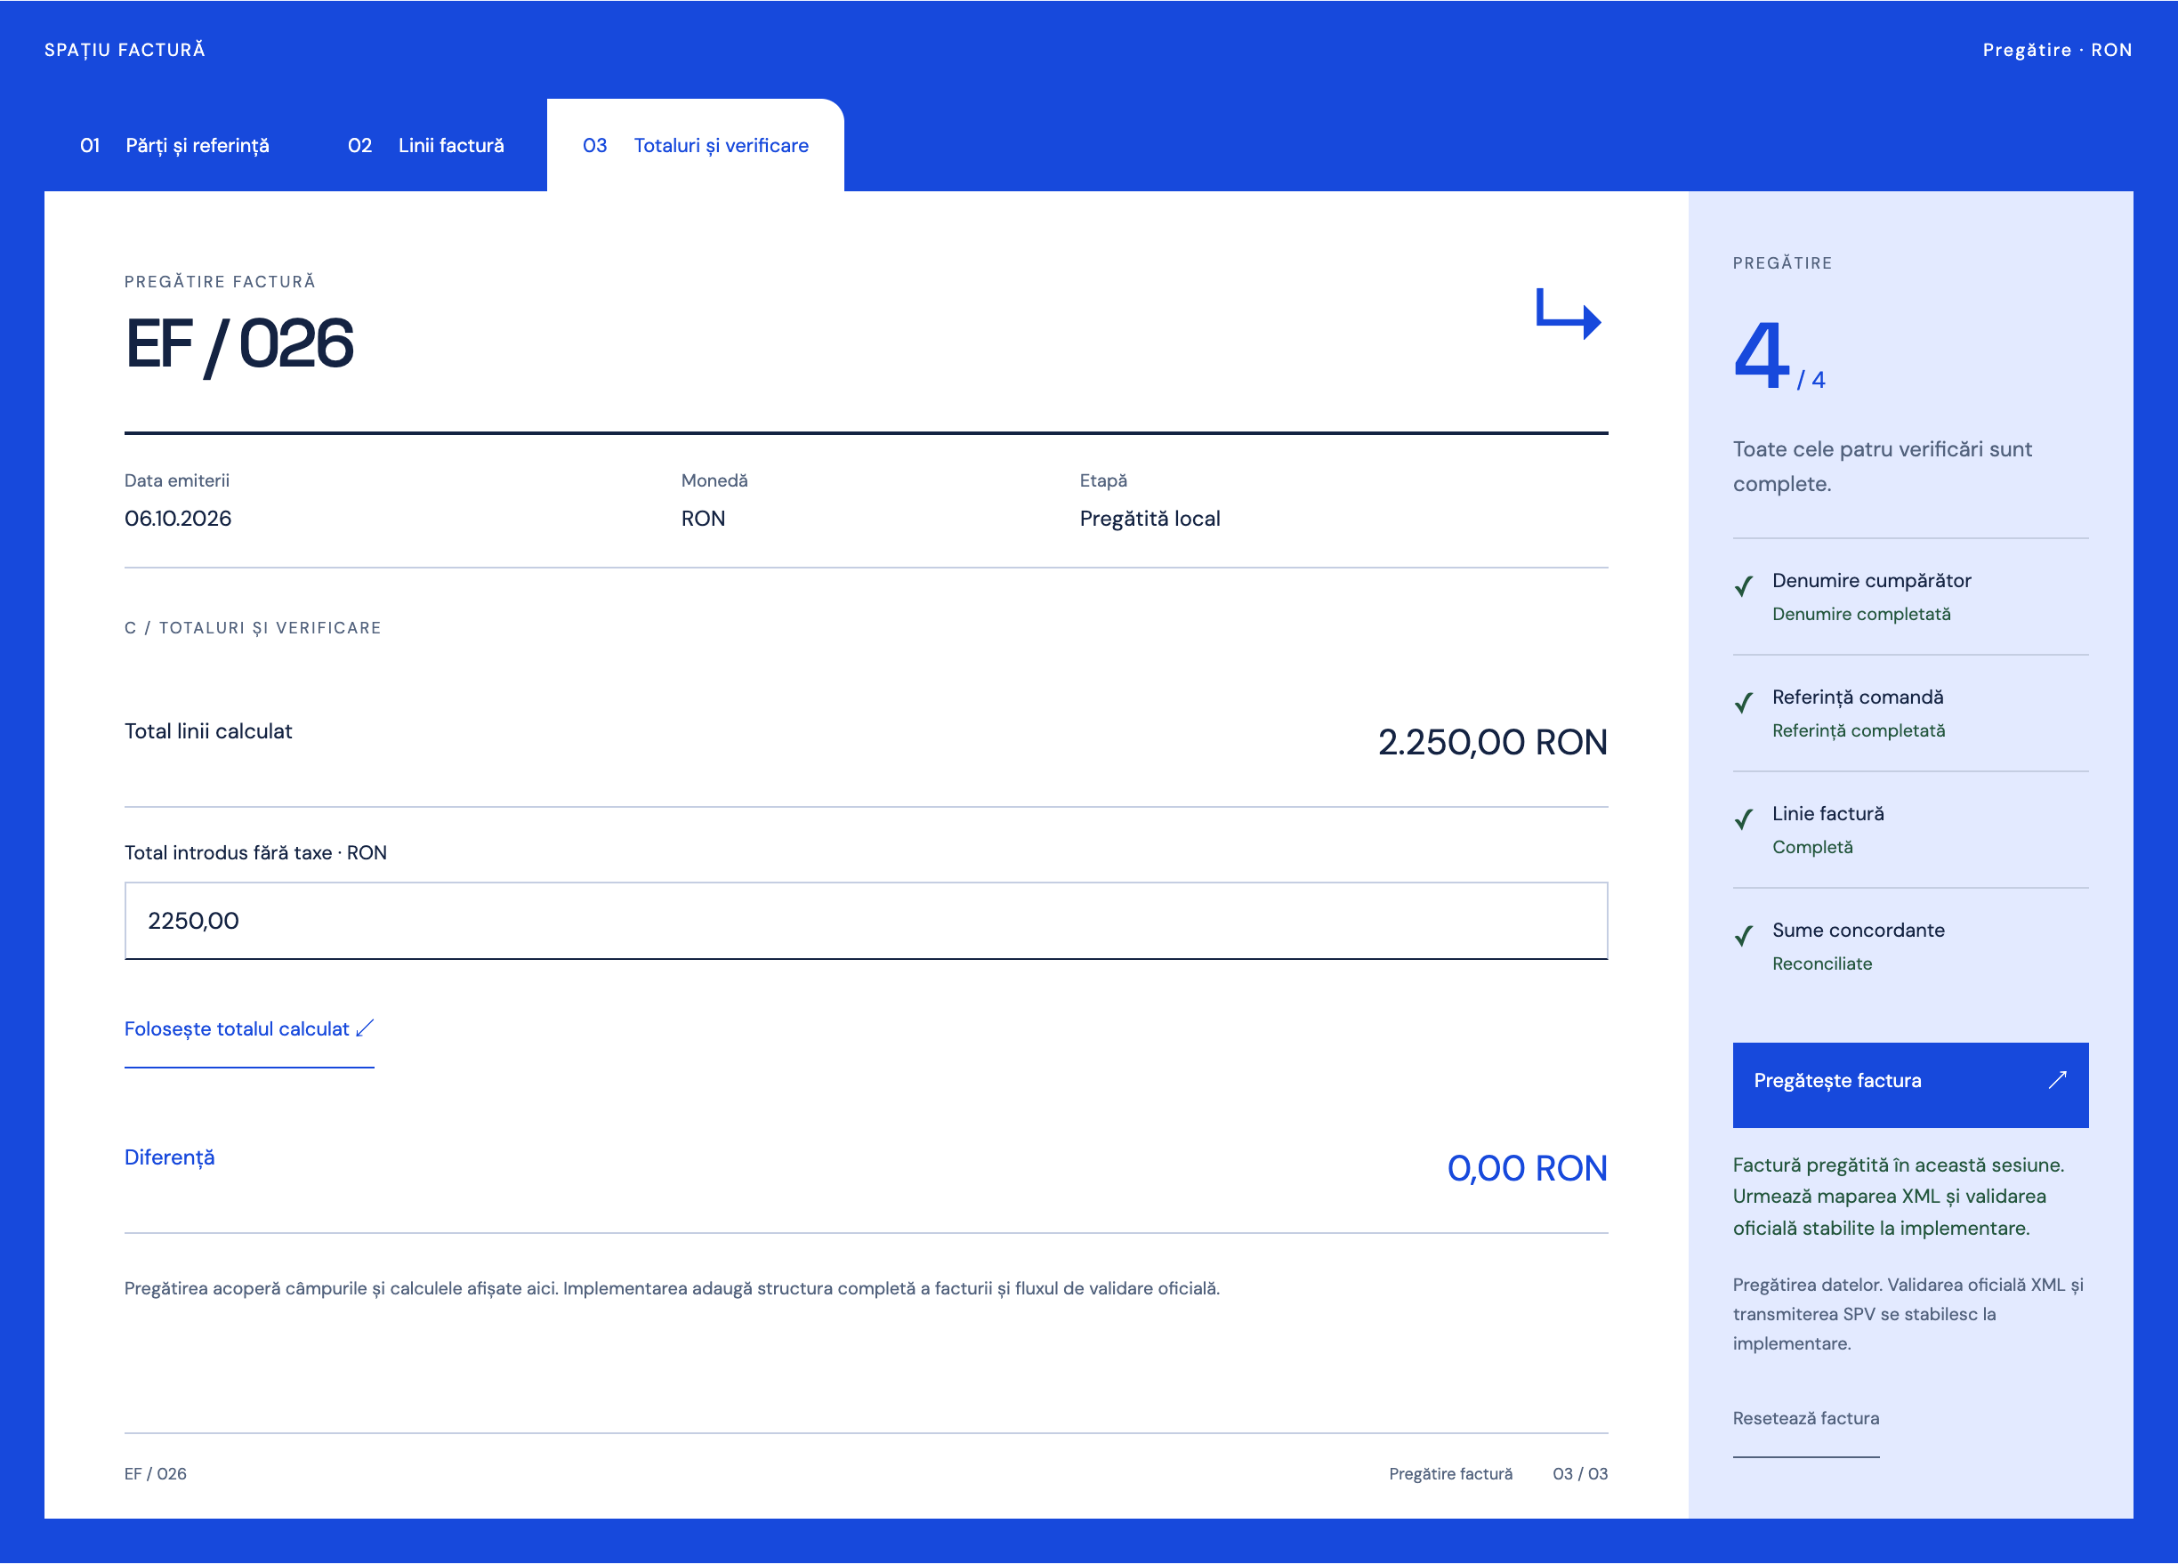The height and width of the screenshot is (1564, 2178).
Task: Click the Pregătește factura button
Action: pyautogui.click(x=1910, y=1084)
